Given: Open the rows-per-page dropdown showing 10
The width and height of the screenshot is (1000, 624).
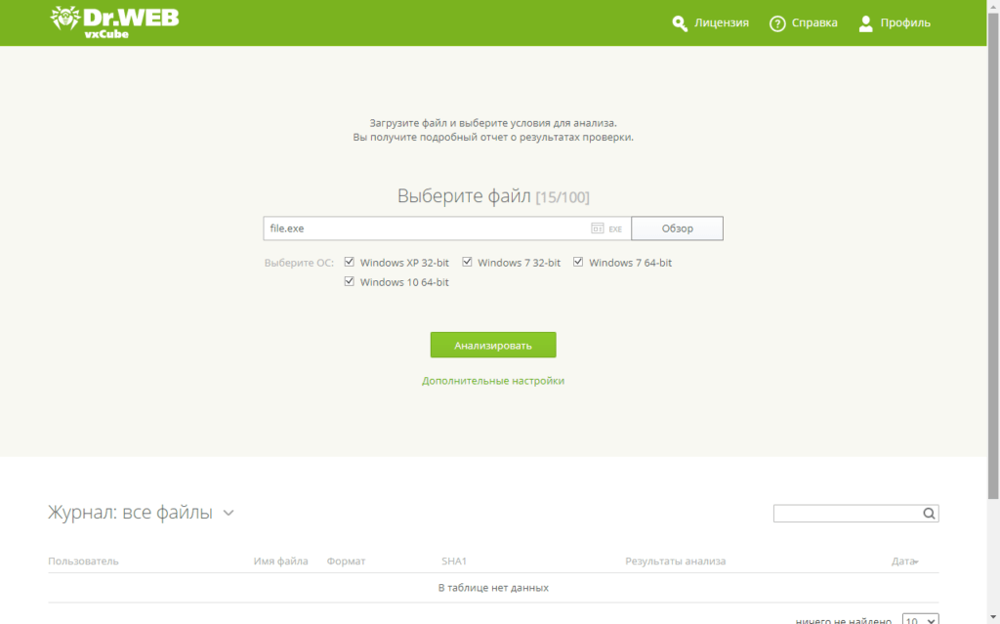Looking at the screenshot, I should tap(920, 619).
